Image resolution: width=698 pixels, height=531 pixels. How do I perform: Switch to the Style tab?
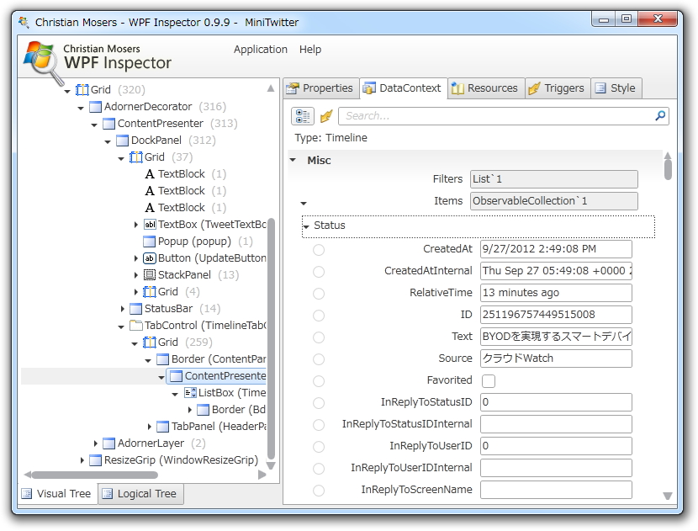point(616,88)
